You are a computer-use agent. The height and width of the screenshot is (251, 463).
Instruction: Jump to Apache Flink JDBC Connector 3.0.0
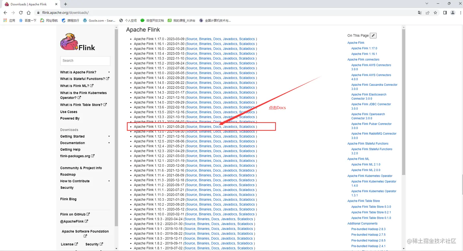point(371,106)
